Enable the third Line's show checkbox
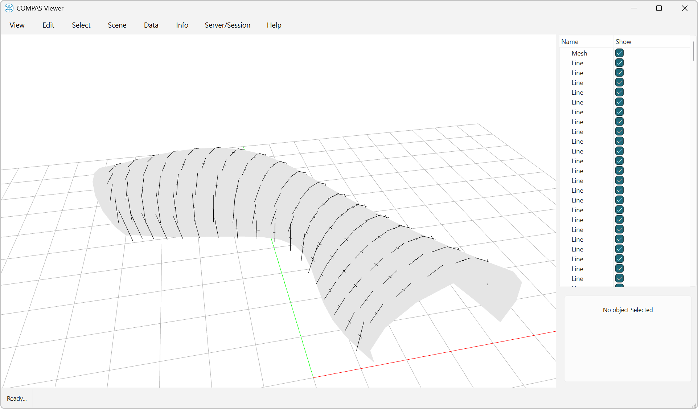Screen dimensions: 698x409 coord(619,82)
